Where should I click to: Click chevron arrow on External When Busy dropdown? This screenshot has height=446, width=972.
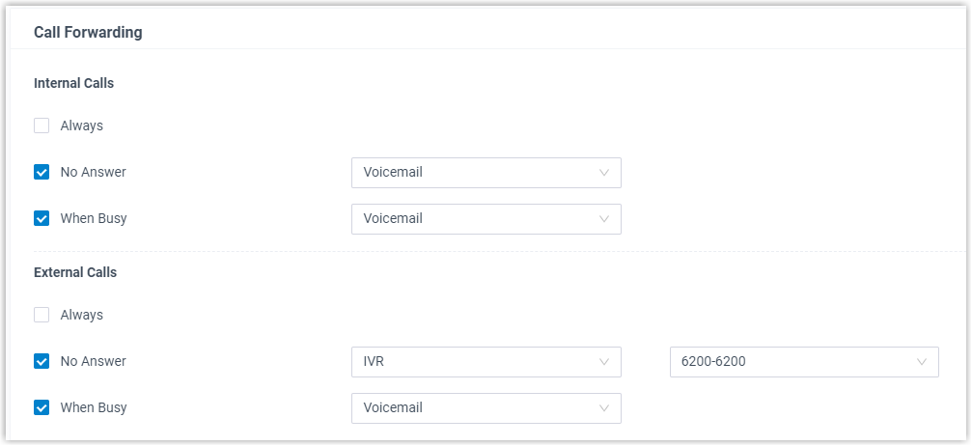click(x=604, y=408)
